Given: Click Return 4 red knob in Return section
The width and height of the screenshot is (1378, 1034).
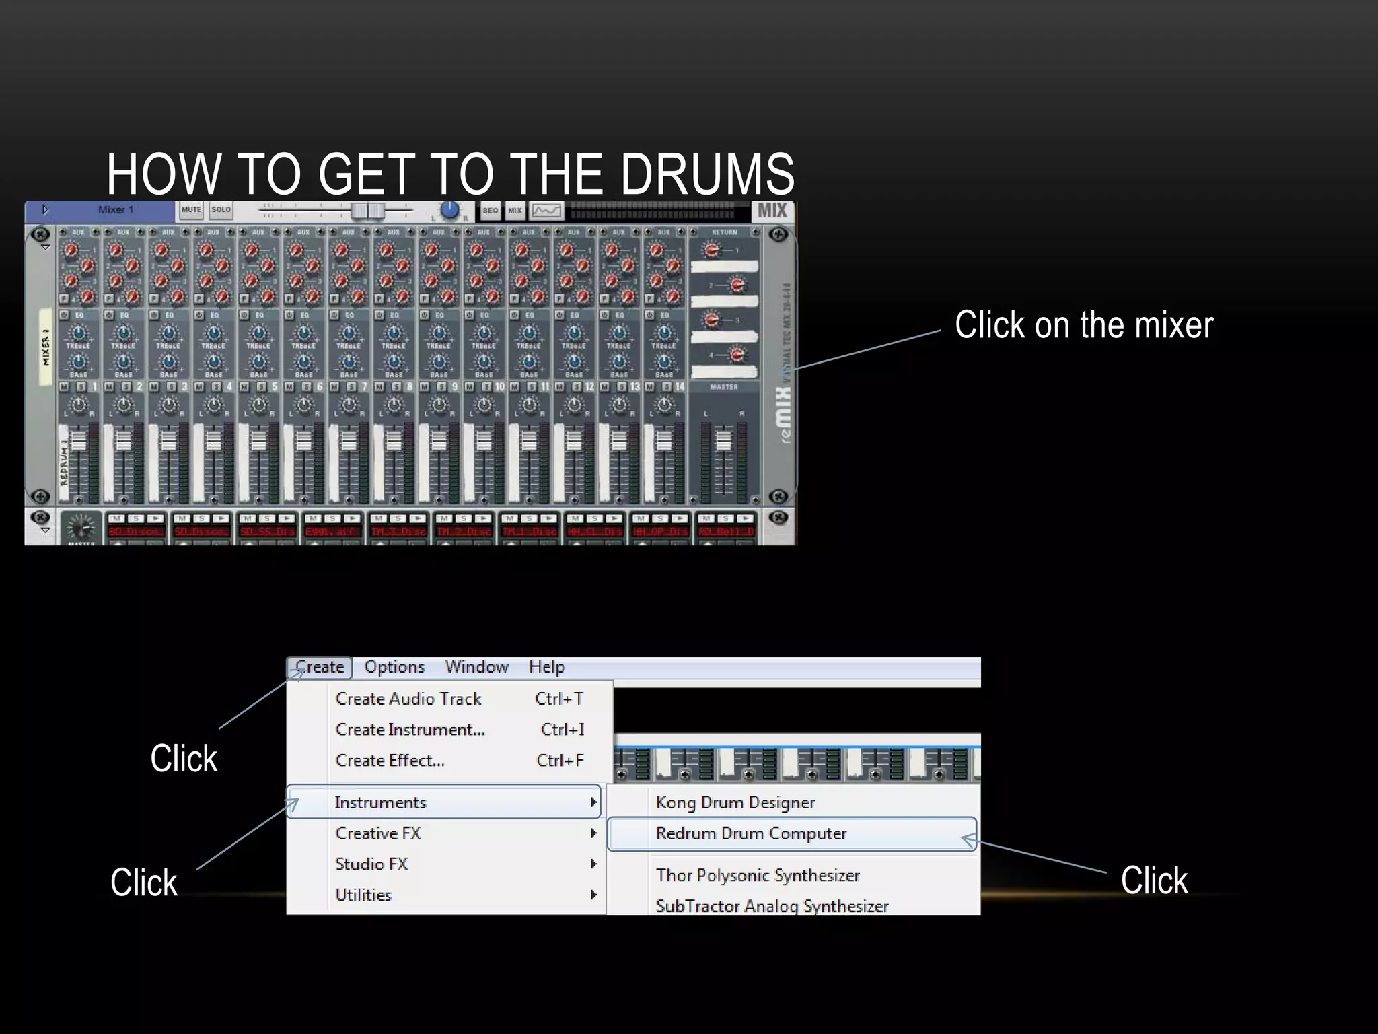Looking at the screenshot, I should (x=737, y=354).
